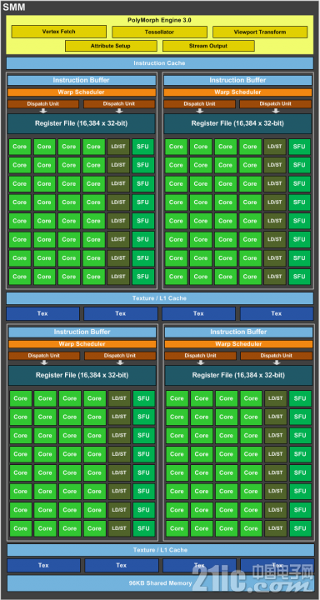Select the final SFU in the last processing block

pyautogui.click(x=300, y=528)
